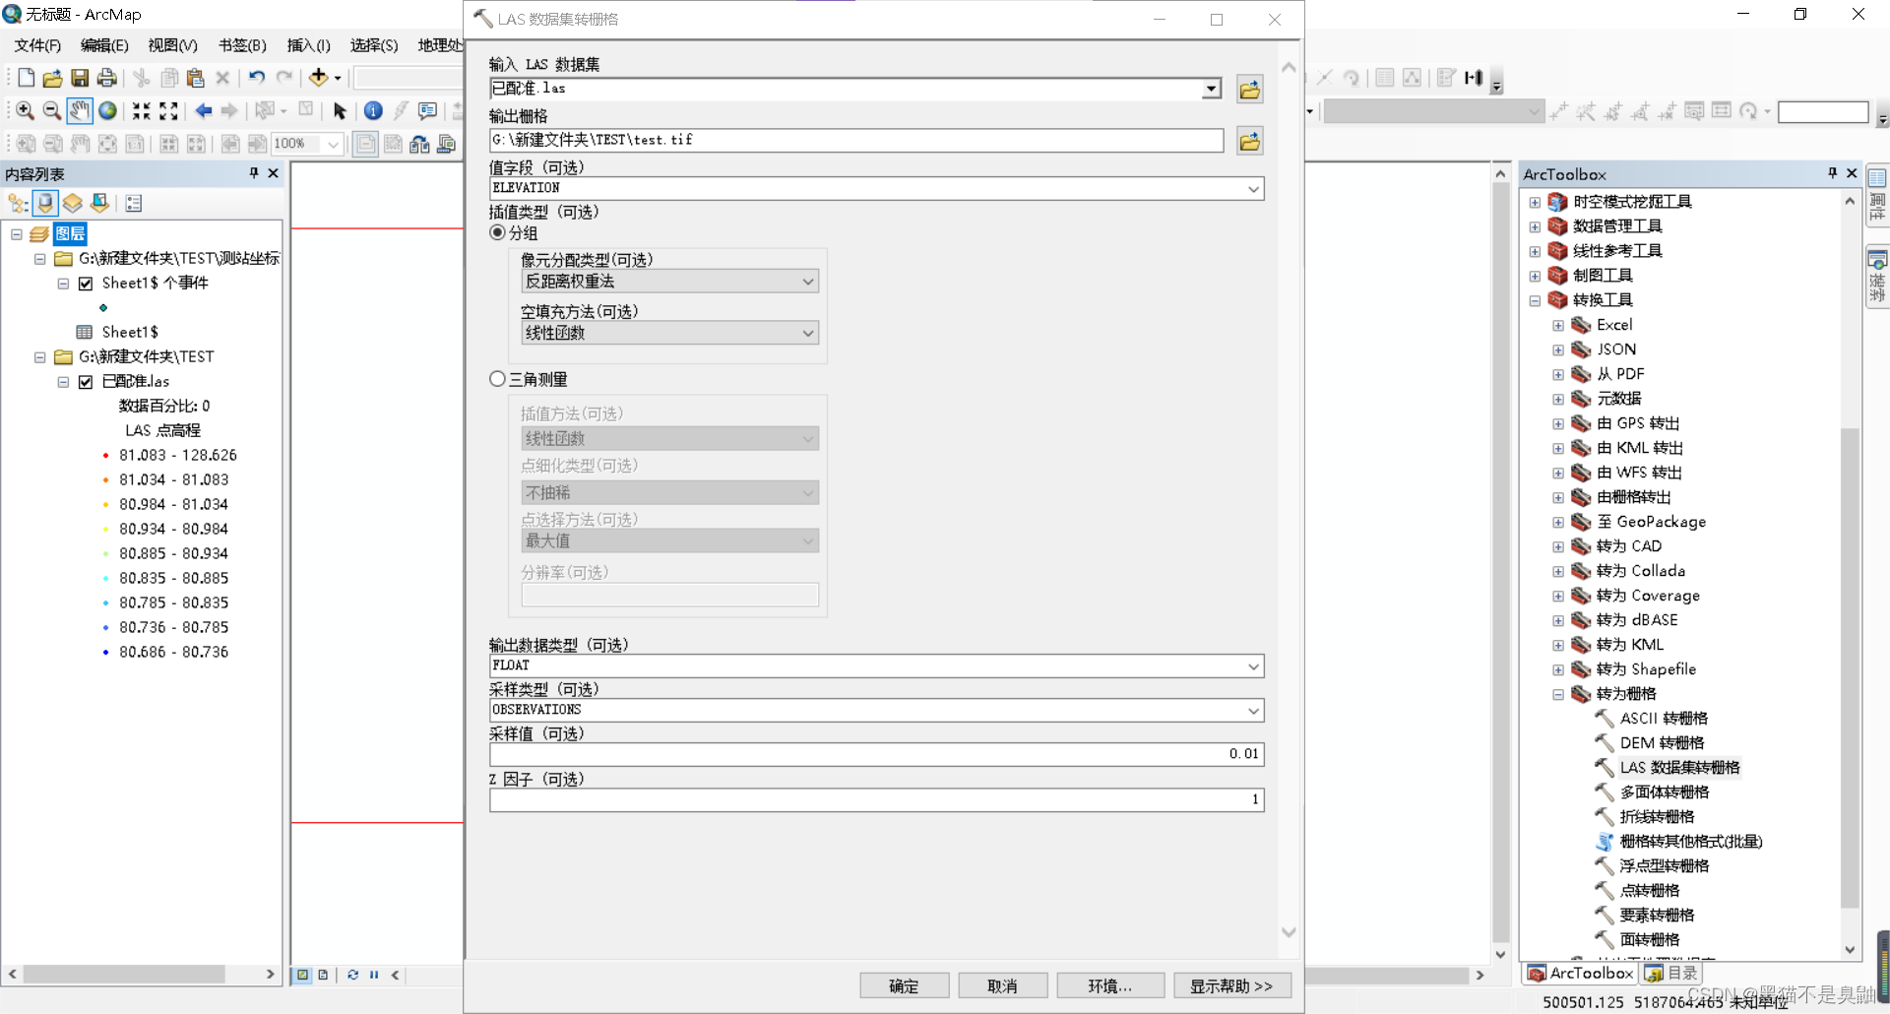Click the 显示帮助 >> button
The image size is (1890, 1014).
(1230, 985)
